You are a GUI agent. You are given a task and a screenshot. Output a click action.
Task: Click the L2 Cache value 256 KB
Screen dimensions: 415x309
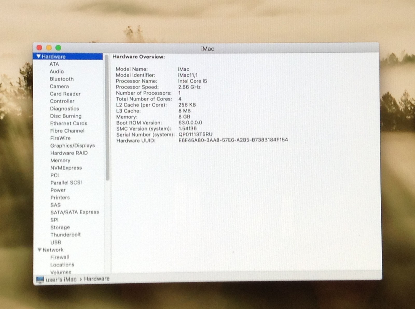click(187, 105)
